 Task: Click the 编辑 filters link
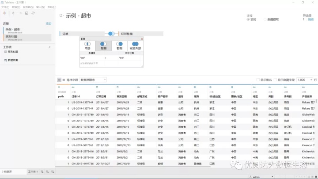[x=310, y=19]
